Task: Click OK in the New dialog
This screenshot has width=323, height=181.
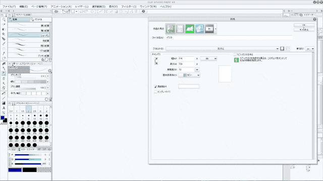Action: 304,25
